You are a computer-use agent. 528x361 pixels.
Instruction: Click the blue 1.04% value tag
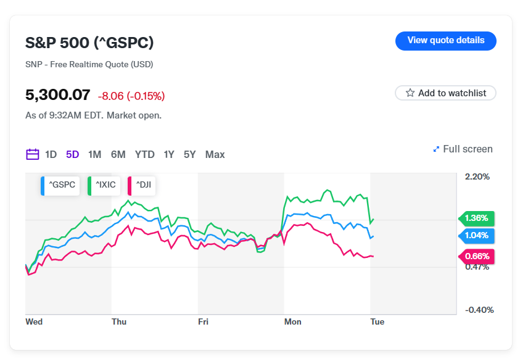pos(476,236)
